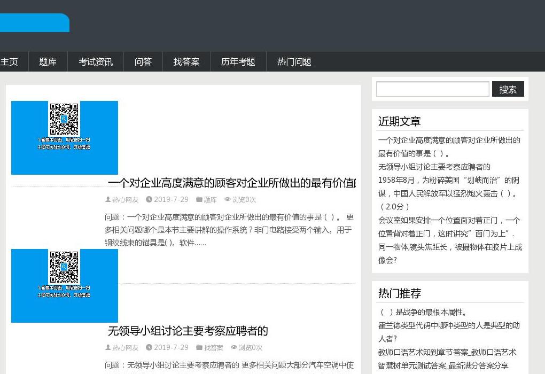Click author 热心网友 on 无领导小组讨论 post

point(126,348)
